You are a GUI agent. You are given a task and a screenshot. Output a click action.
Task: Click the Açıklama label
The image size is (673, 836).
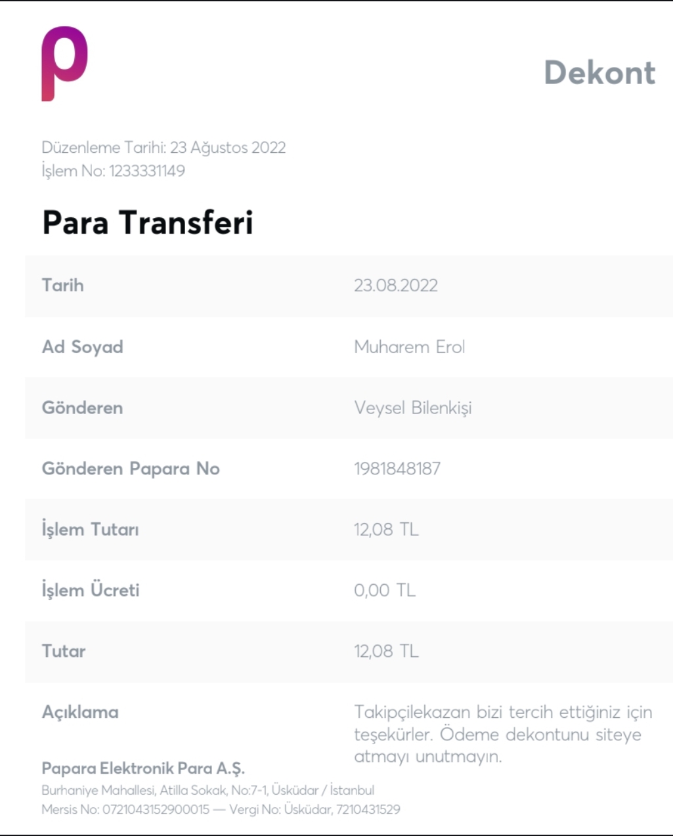click(80, 713)
